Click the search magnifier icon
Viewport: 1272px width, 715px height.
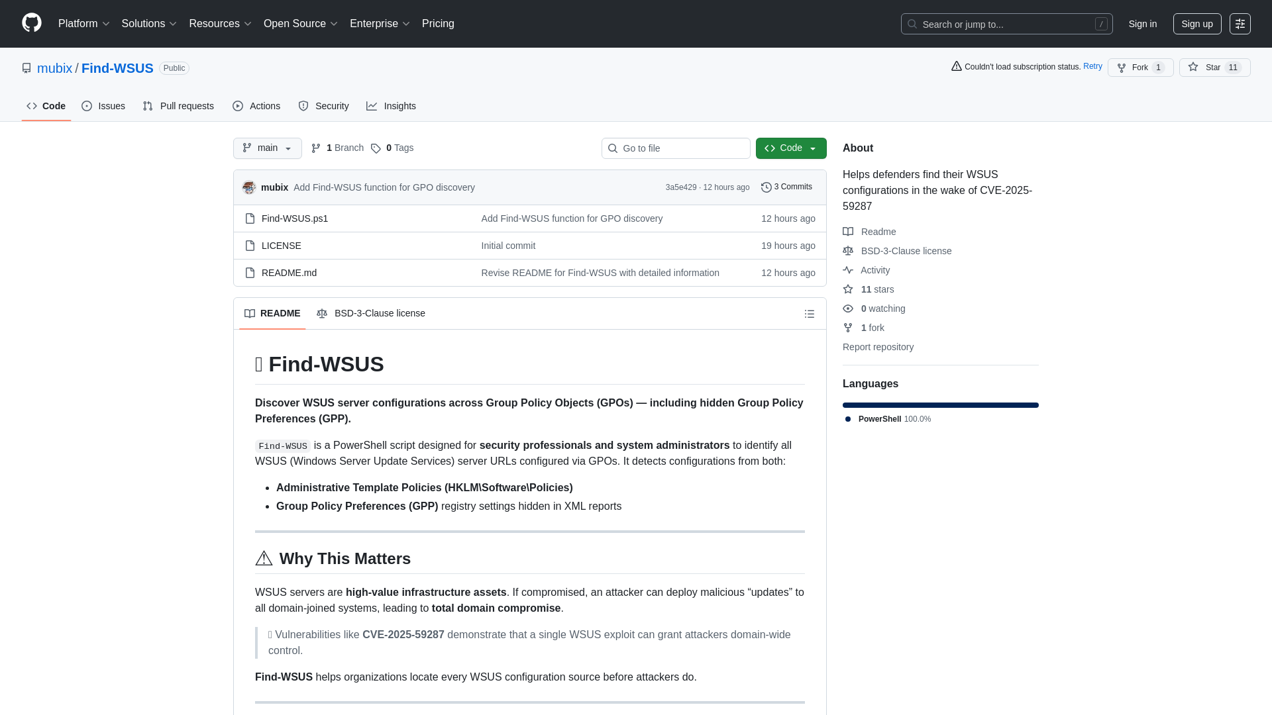(912, 24)
